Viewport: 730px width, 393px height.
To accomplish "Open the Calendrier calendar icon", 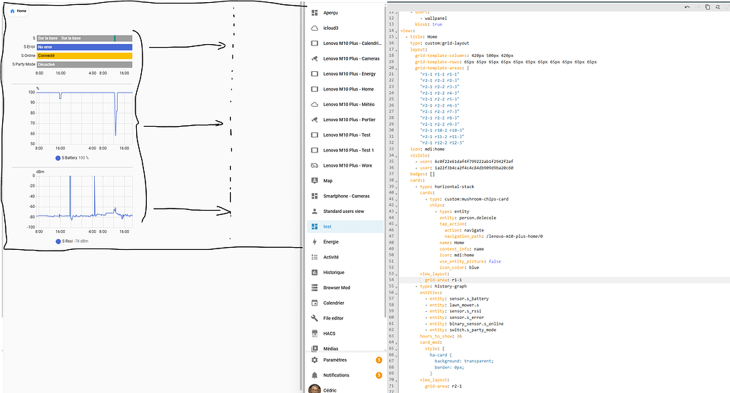I will click(314, 303).
